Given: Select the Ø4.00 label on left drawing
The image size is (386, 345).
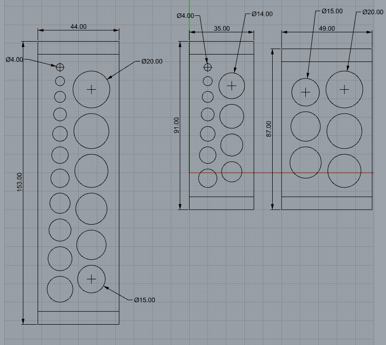Looking at the screenshot, I should 14,59.
